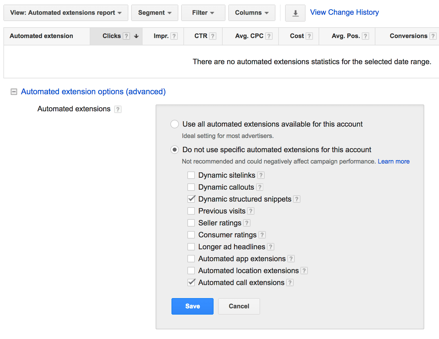
Task: Open help next to Automated call extensions
Action: pyautogui.click(x=290, y=282)
